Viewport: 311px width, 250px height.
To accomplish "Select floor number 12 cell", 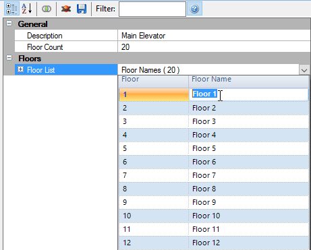I will point(154,243).
